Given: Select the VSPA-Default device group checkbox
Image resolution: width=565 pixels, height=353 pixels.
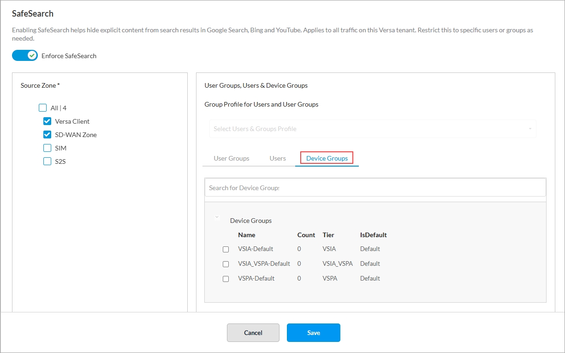Looking at the screenshot, I should point(226,279).
